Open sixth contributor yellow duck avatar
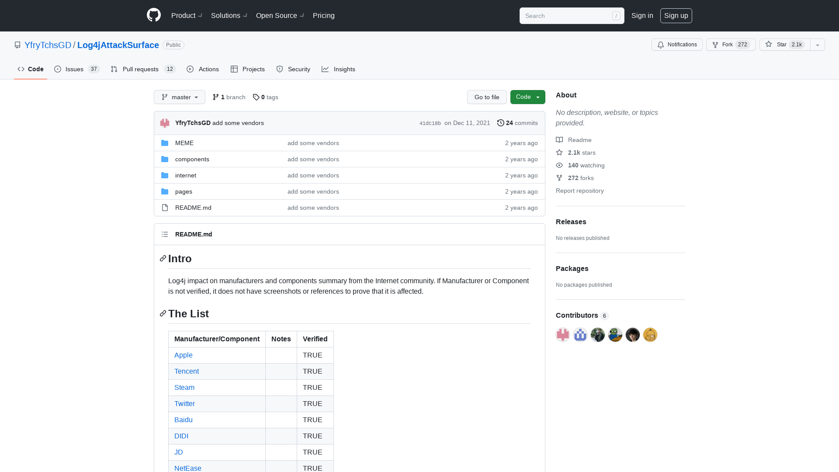 click(x=650, y=335)
